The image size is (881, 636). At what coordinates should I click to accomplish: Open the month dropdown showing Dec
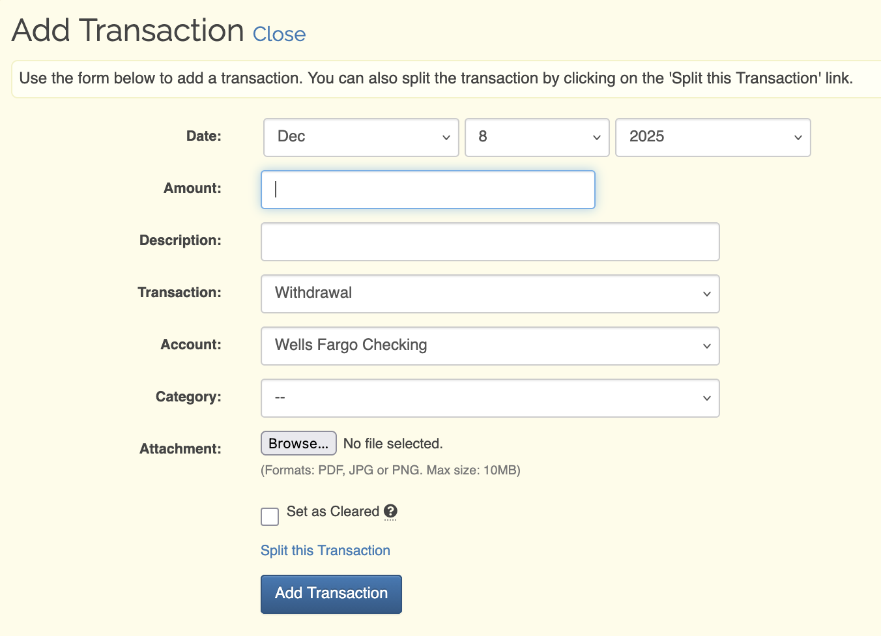[361, 137]
